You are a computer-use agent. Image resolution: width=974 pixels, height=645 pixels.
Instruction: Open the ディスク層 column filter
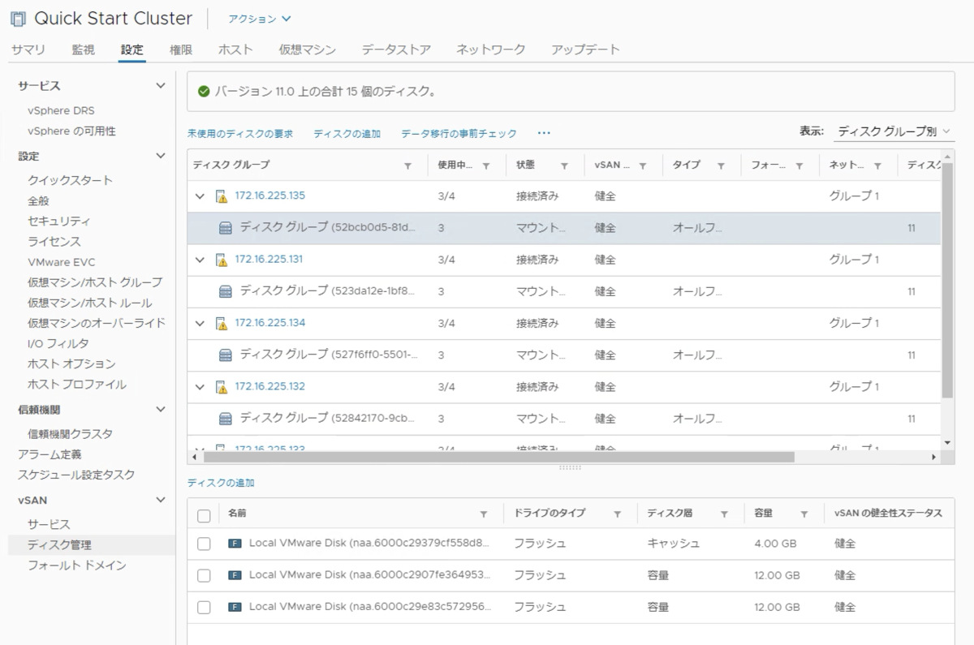[x=724, y=514]
